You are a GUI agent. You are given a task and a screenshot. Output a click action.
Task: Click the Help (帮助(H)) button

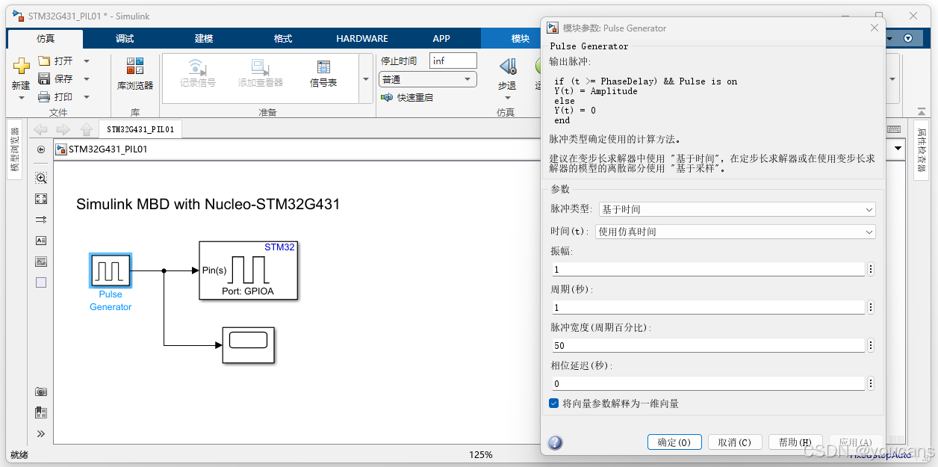click(795, 442)
